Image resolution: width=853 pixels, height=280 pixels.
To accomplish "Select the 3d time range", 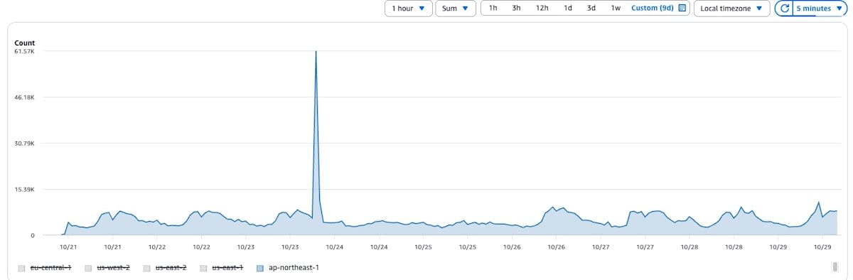I will (x=591, y=9).
